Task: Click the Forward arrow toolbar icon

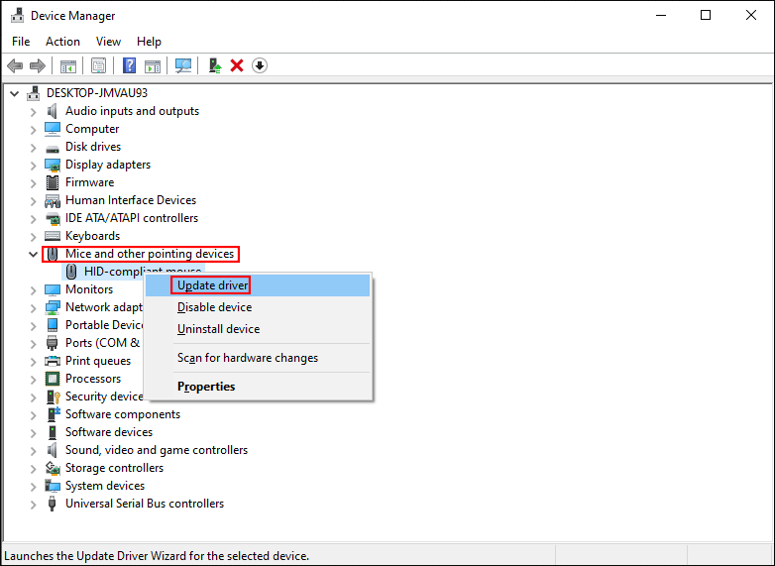Action: (x=38, y=65)
